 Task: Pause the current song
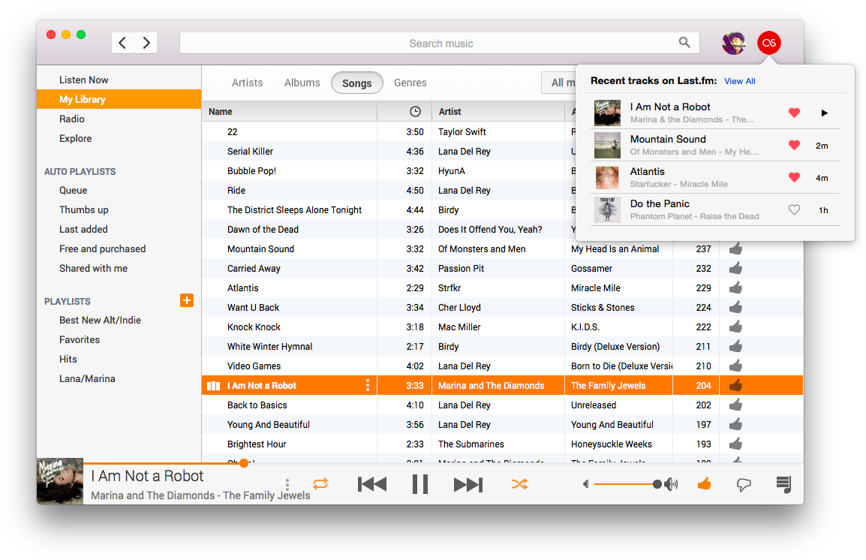click(x=420, y=484)
